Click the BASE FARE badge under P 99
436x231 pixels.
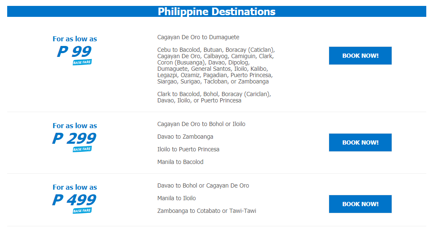(x=82, y=62)
